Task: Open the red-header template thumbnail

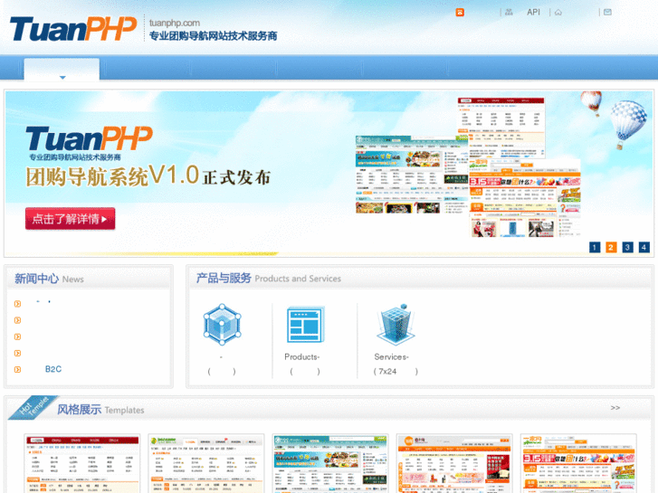Action: (x=82, y=464)
